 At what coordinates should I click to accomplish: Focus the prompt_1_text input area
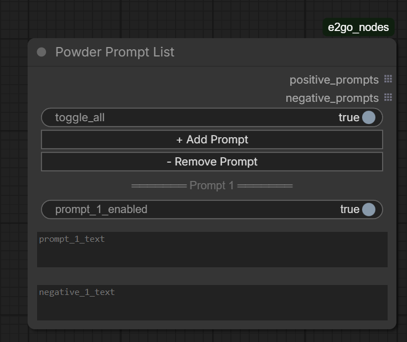pyautogui.click(x=212, y=250)
